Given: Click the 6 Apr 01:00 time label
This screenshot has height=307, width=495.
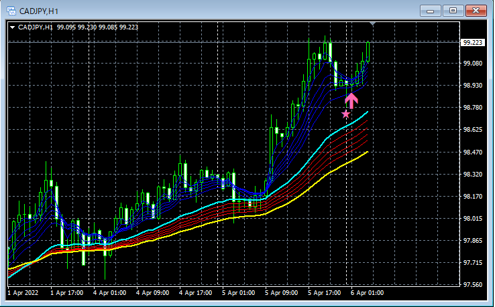Looking at the screenshot, I should click(368, 293).
